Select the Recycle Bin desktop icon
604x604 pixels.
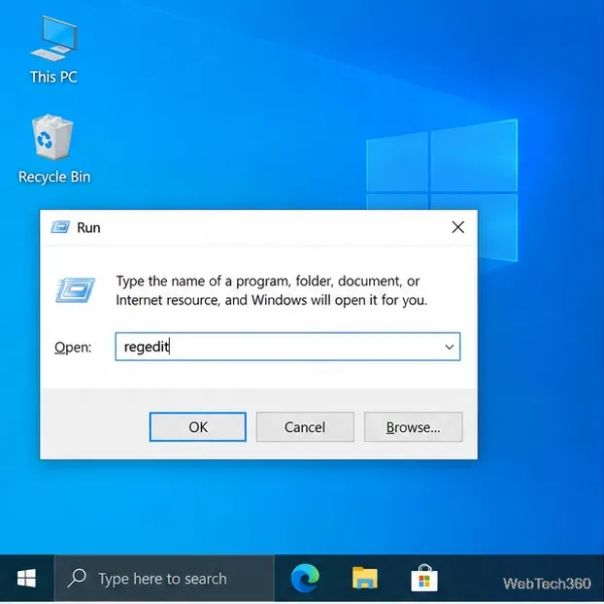(x=54, y=150)
